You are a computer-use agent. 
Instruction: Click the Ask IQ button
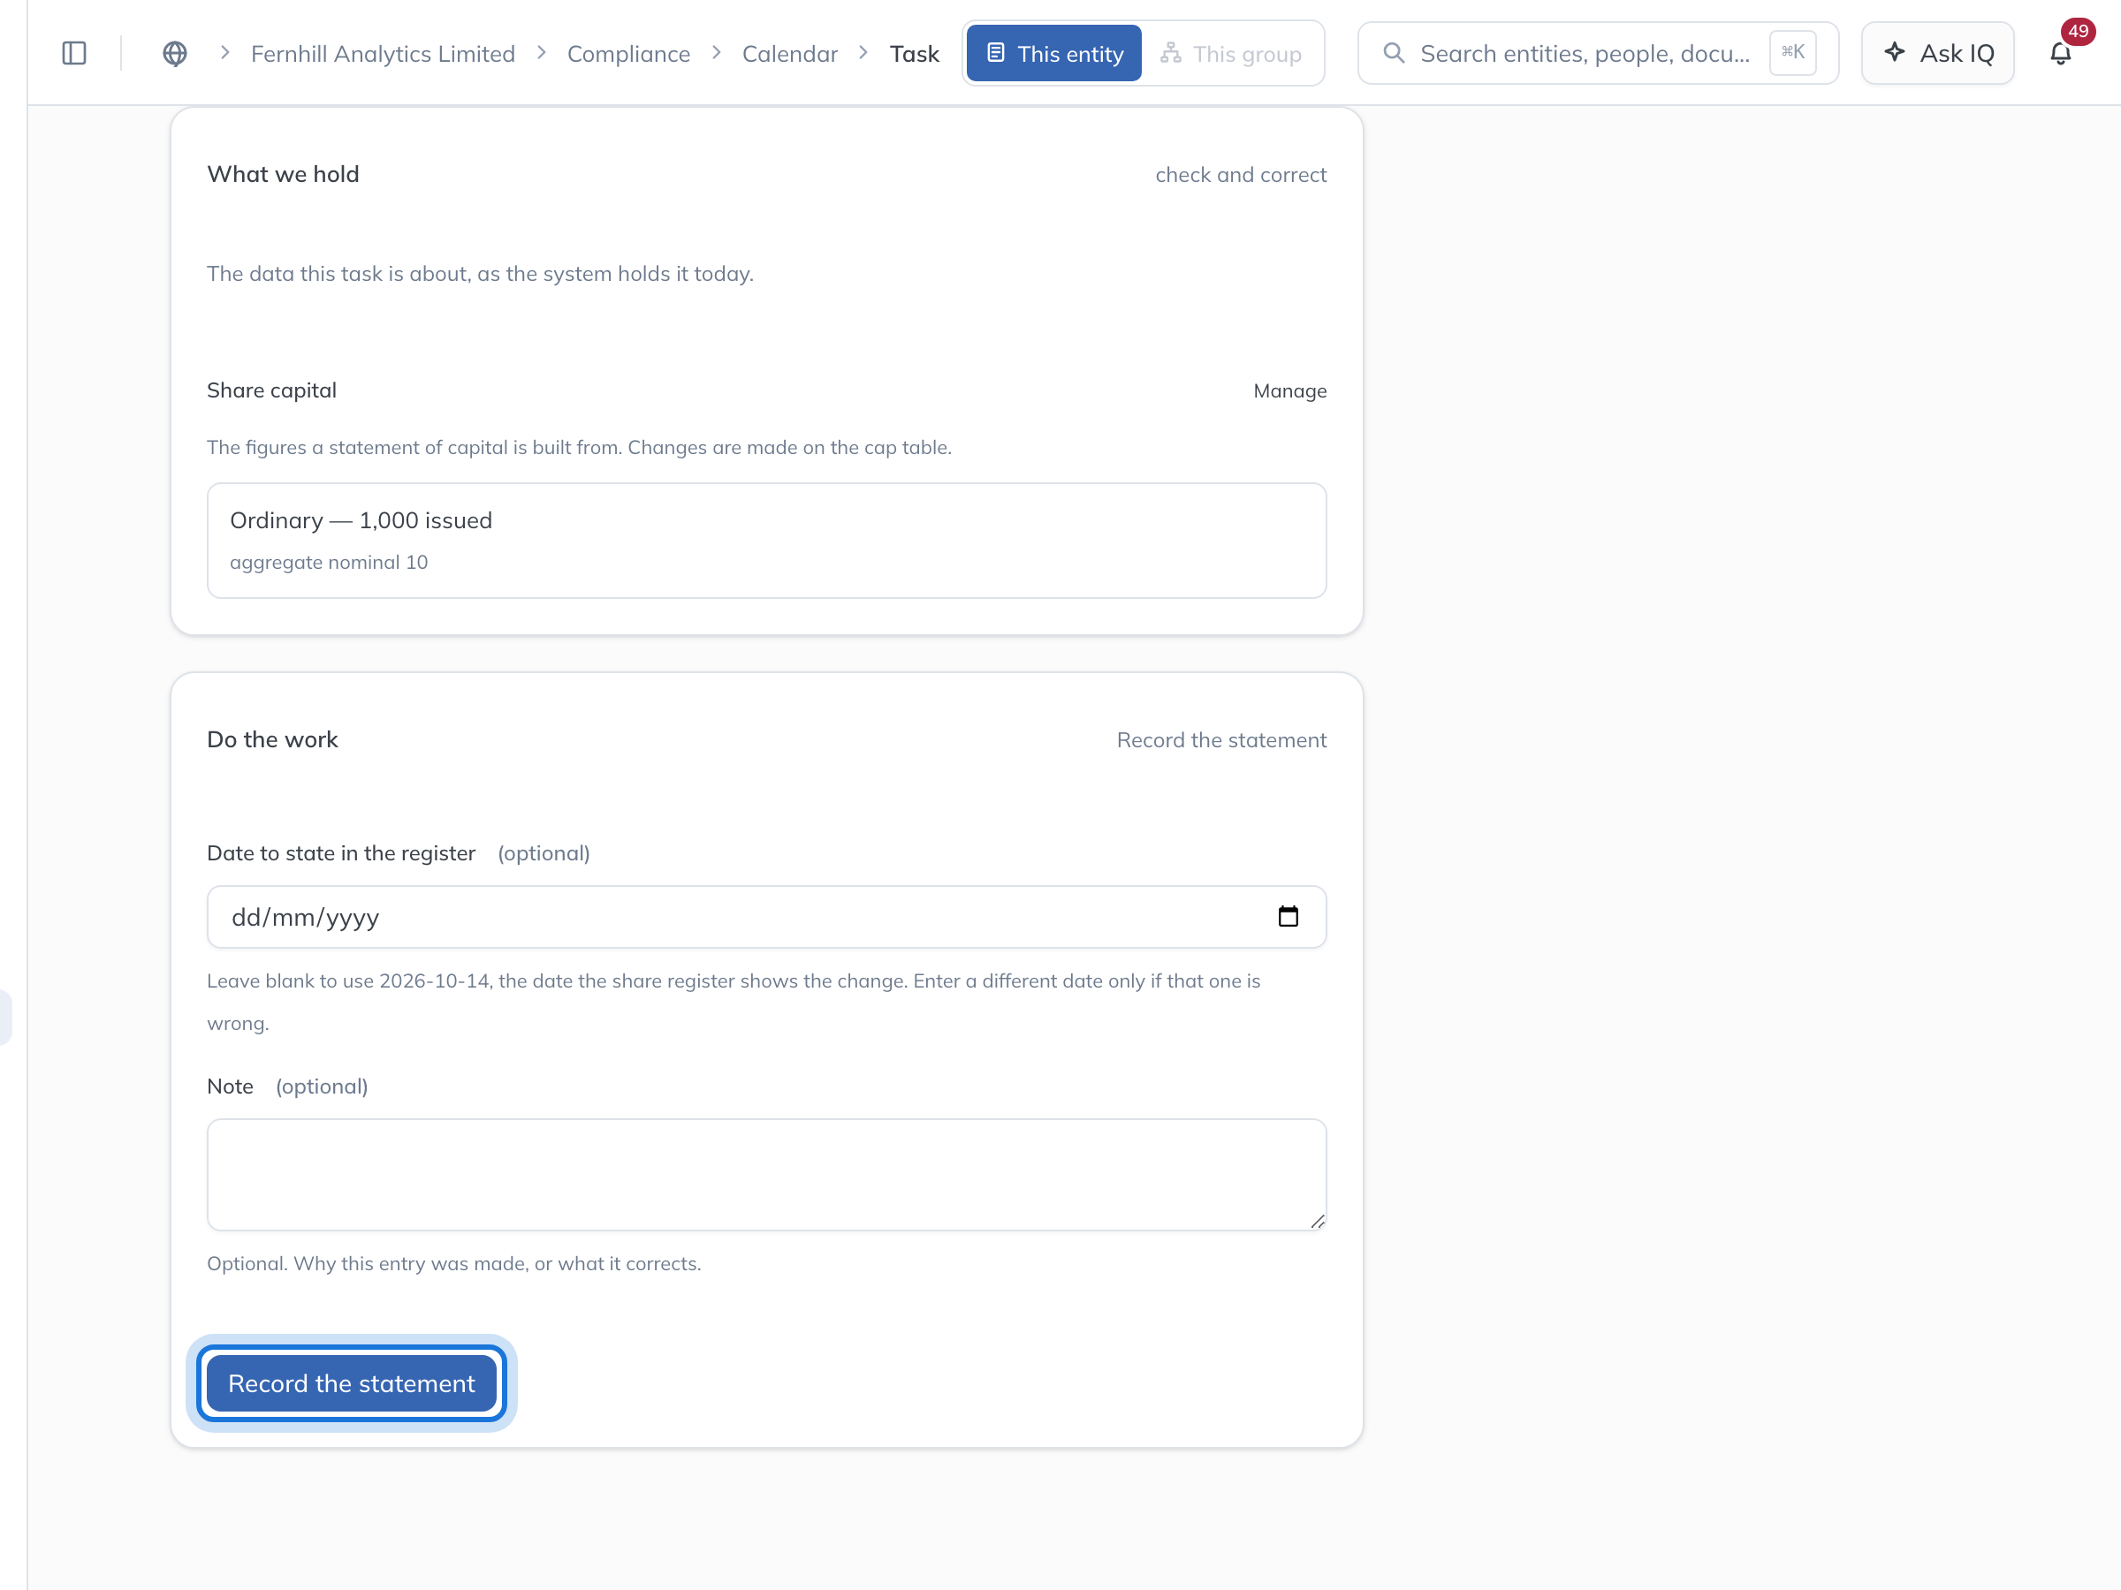tap(1938, 53)
